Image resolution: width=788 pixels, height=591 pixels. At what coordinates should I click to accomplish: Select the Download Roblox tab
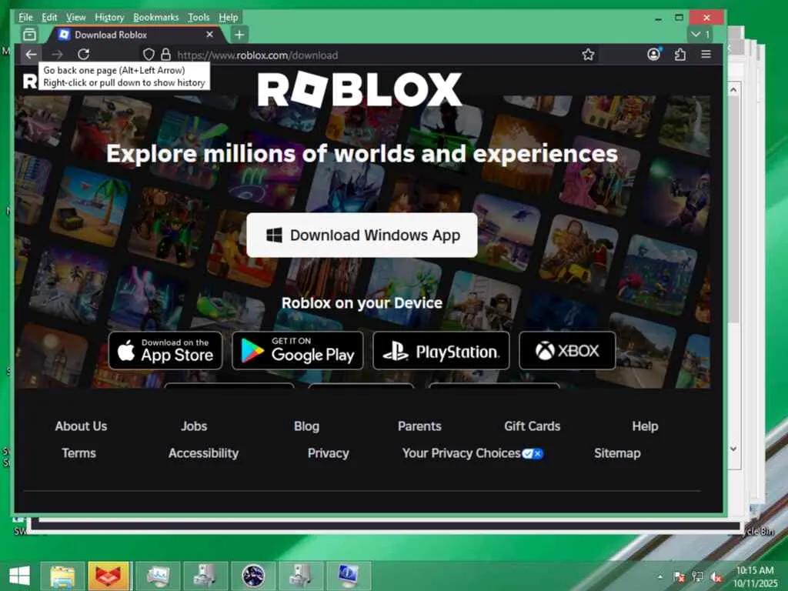pyautogui.click(x=135, y=35)
